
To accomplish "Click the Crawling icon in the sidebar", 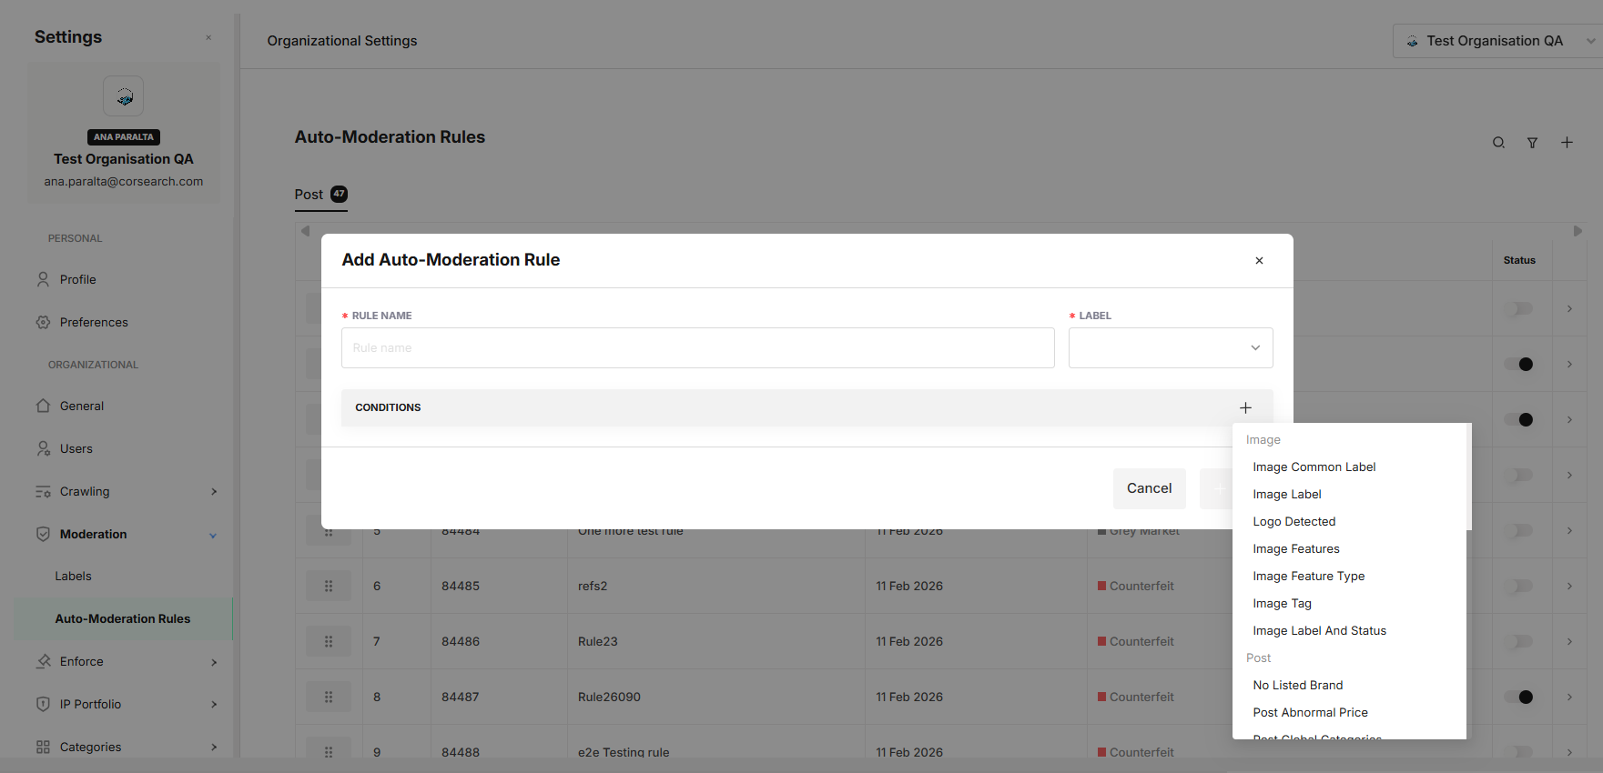I will click(43, 491).
